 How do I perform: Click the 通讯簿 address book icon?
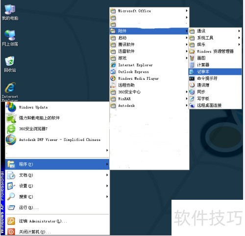(x=192, y=85)
